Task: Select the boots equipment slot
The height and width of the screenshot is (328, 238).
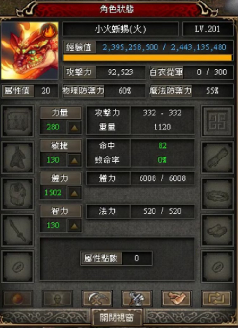Action: click(217, 230)
